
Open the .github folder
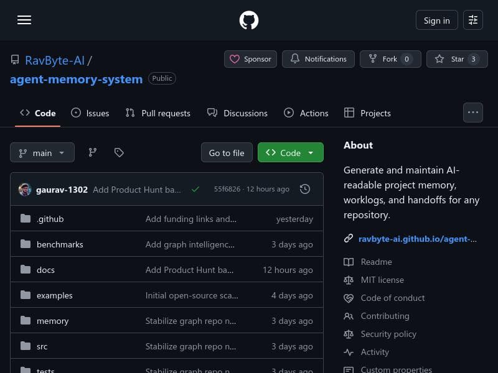[50, 219]
